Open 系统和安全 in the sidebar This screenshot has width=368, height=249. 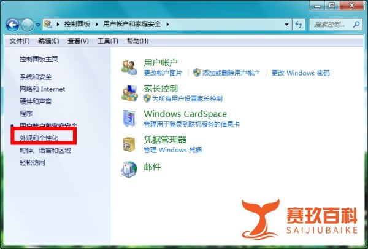click(x=36, y=77)
